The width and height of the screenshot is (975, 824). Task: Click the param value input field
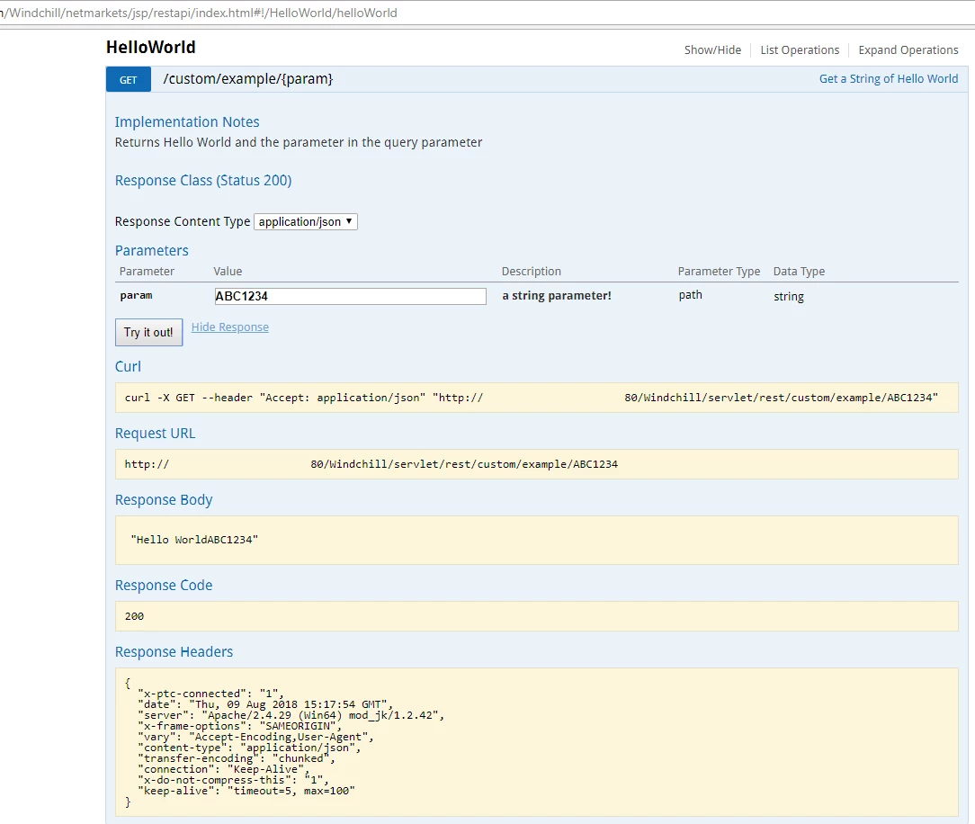click(350, 296)
